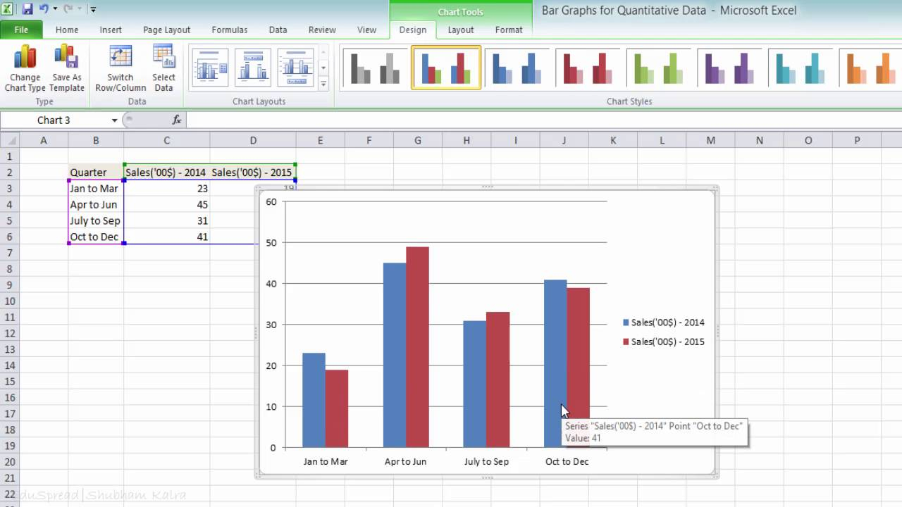Screen dimensions: 902x507
Task: Apply the currently highlighted blue-red chart style
Action: tap(445, 67)
